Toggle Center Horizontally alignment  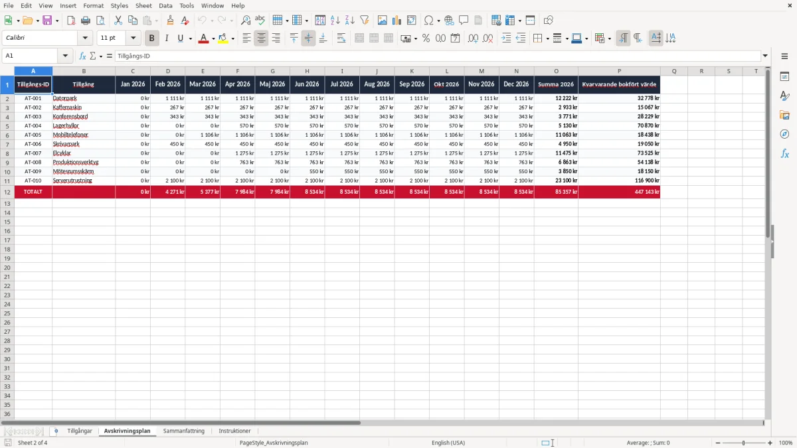tap(261, 38)
